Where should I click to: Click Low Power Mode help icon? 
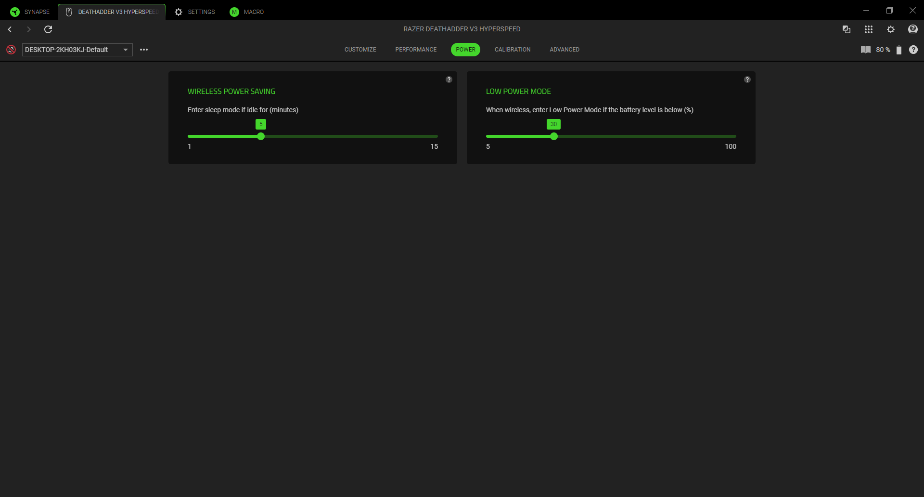(x=747, y=79)
